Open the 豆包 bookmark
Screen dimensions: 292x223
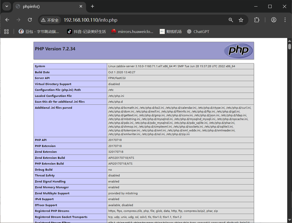39,32
